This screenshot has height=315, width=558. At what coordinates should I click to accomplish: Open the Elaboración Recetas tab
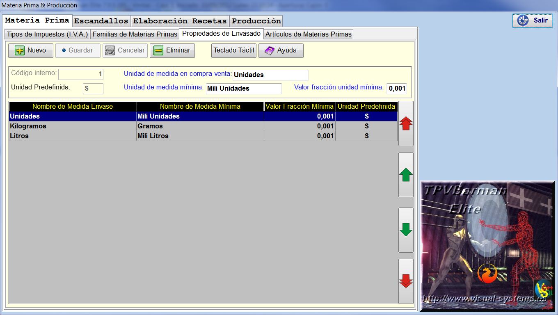[180, 21]
